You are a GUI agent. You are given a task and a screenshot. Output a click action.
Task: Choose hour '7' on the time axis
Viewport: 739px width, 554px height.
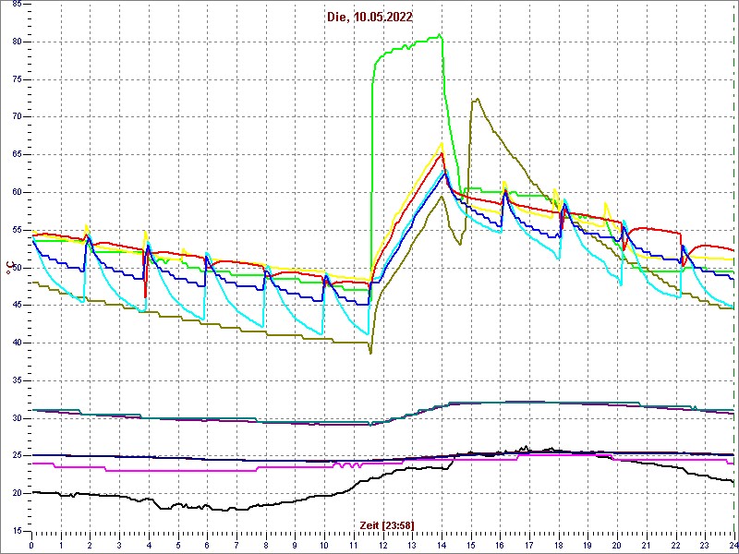pyautogui.click(x=236, y=546)
